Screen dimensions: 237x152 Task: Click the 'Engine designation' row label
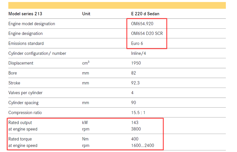[26, 33]
